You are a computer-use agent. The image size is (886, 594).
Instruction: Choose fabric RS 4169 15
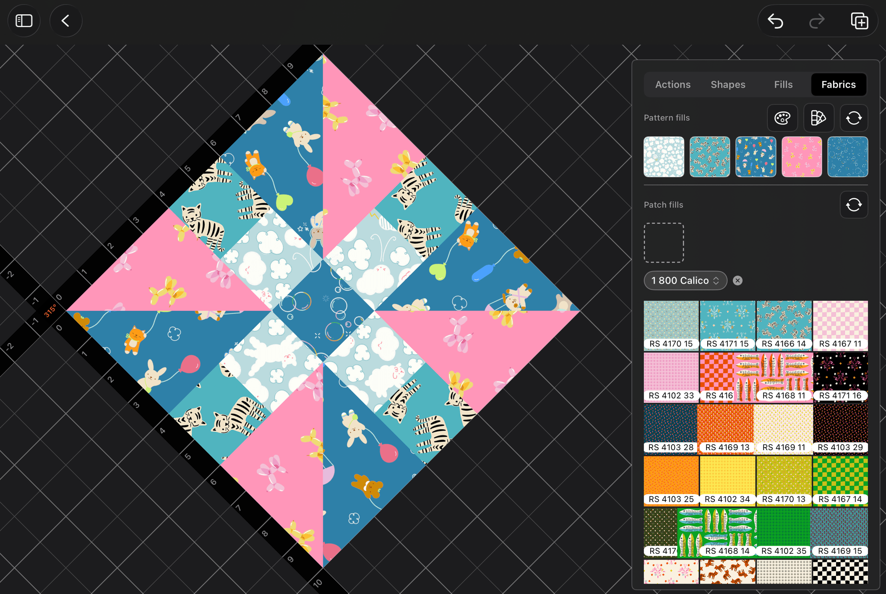pyautogui.click(x=840, y=533)
